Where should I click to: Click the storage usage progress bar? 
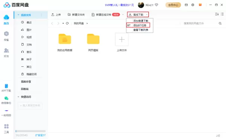point(31,131)
